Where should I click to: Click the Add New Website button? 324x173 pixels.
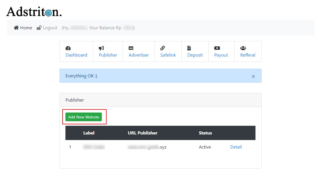pos(84,117)
